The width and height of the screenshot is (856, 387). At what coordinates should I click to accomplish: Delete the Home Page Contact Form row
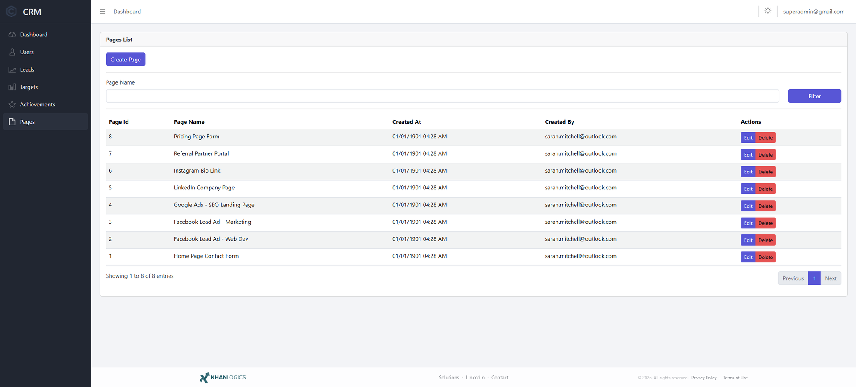point(765,257)
